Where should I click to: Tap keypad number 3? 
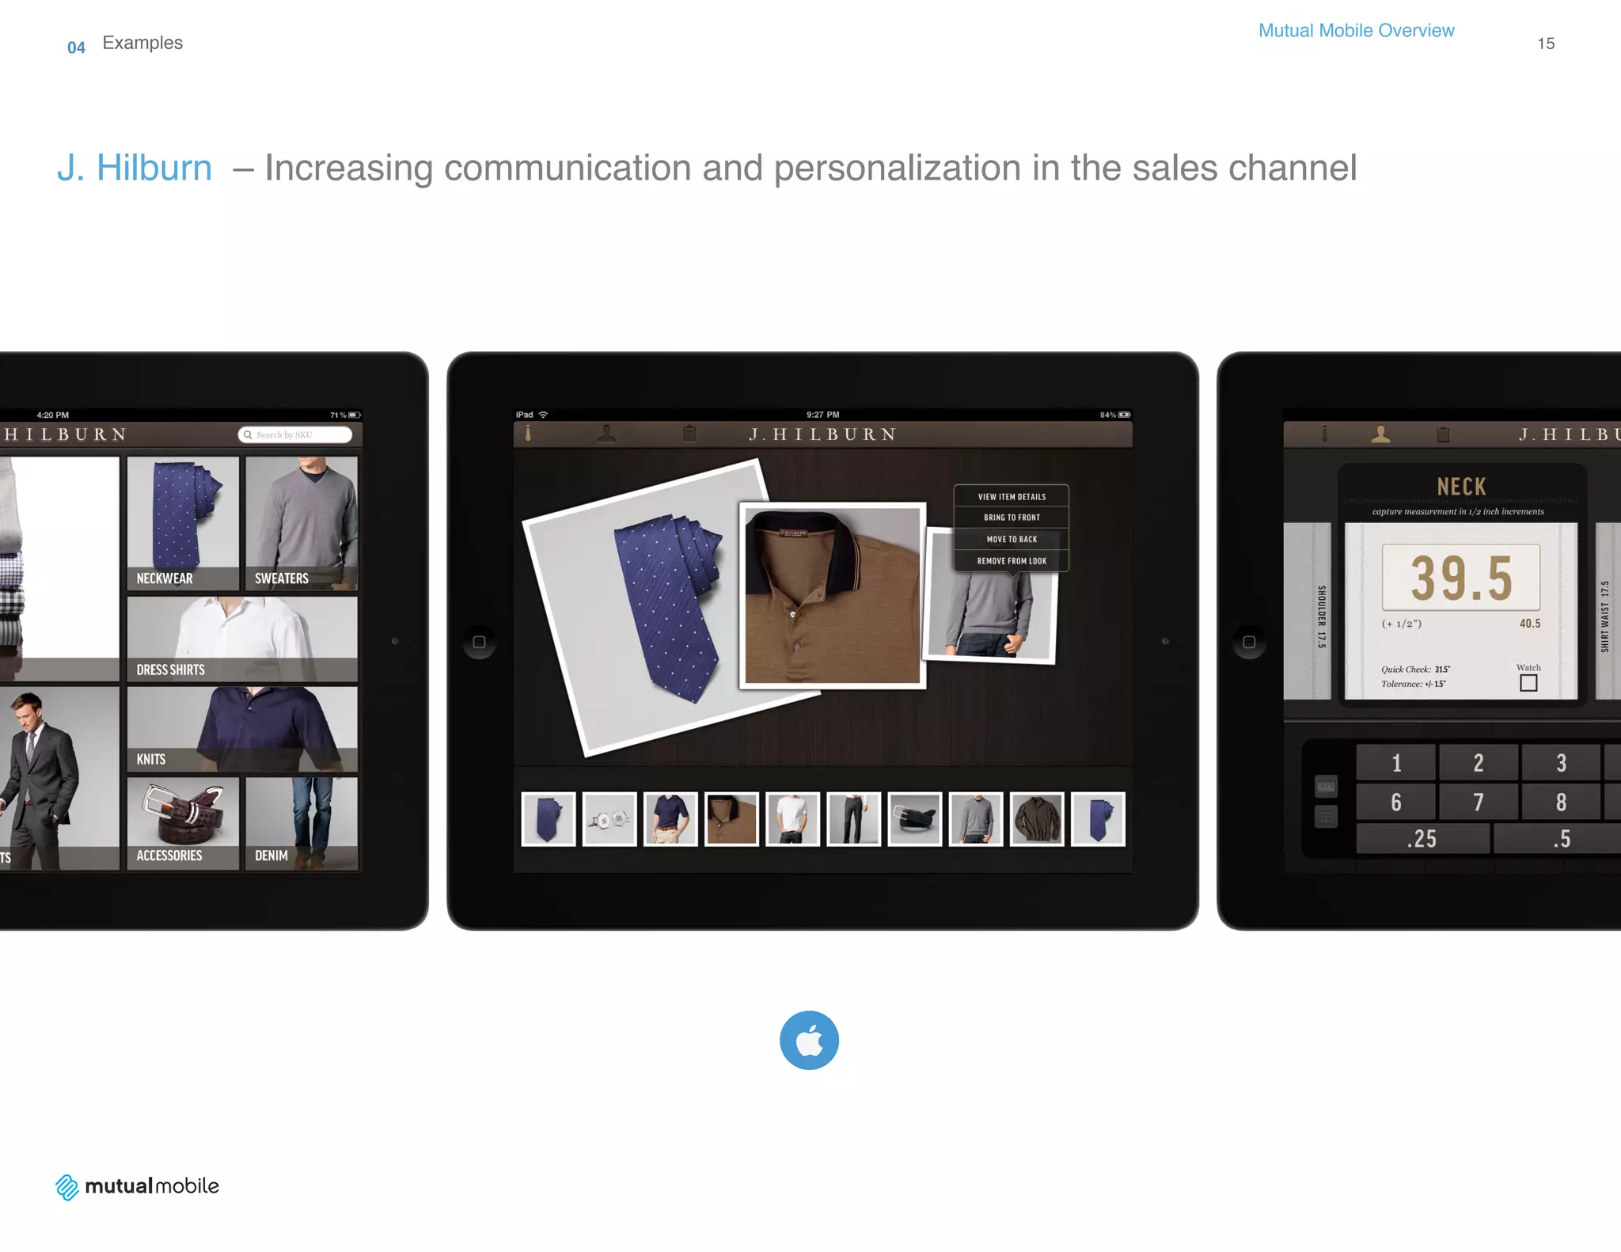[1561, 763]
